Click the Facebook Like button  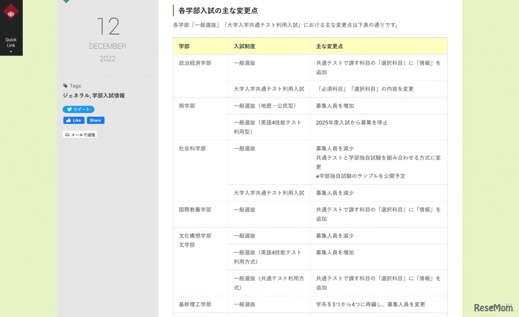click(x=74, y=120)
